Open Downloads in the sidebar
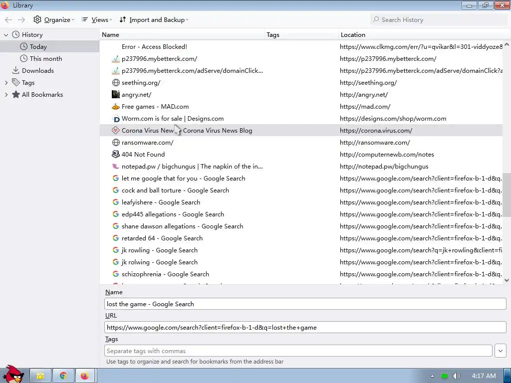 tap(49, 71)
